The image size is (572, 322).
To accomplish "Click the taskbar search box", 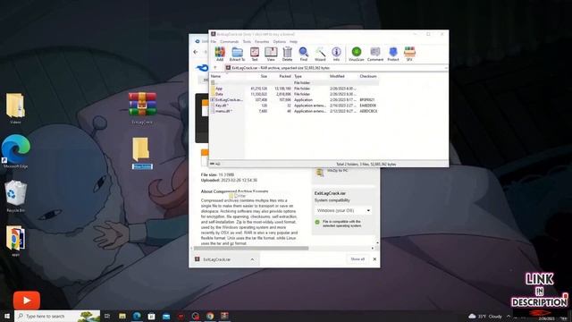I will tap(57, 316).
